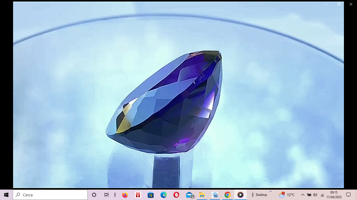Restore down the video player window
This screenshot has width=357, height=200.
(339, 4)
